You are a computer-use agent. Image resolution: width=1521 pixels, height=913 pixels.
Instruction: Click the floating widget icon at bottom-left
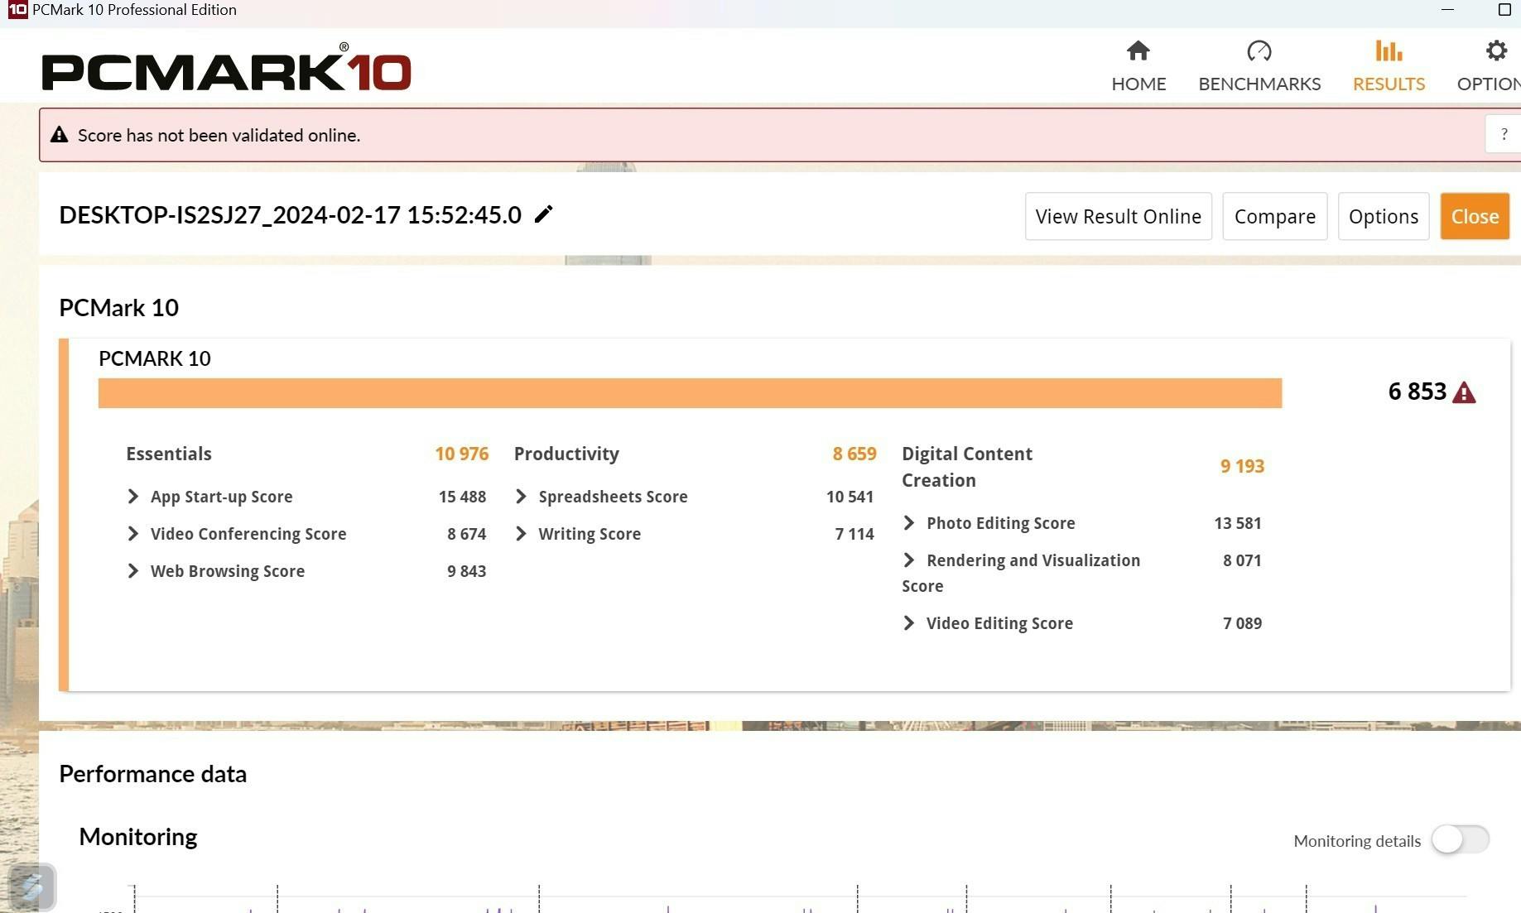pyautogui.click(x=32, y=887)
